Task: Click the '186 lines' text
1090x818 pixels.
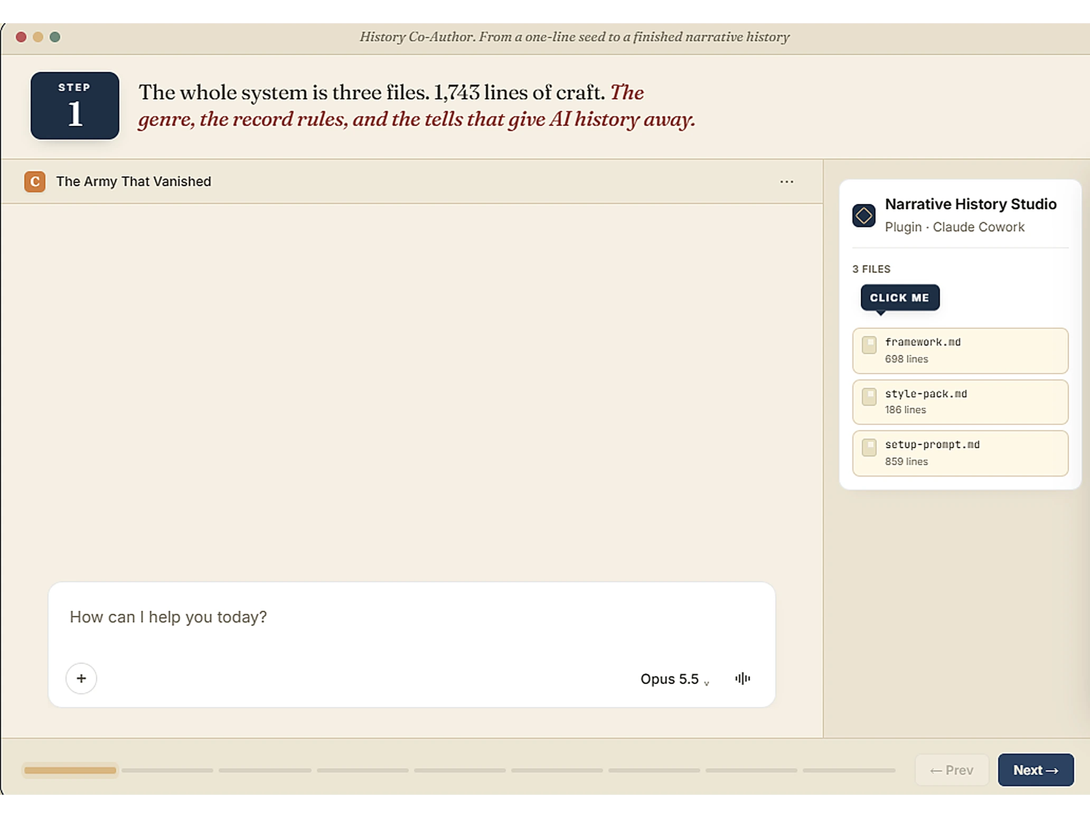Action: (x=905, y=410)
